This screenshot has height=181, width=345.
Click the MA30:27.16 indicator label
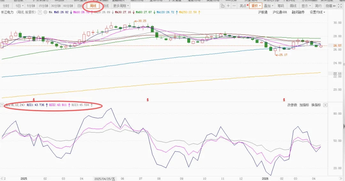[123, 12]
